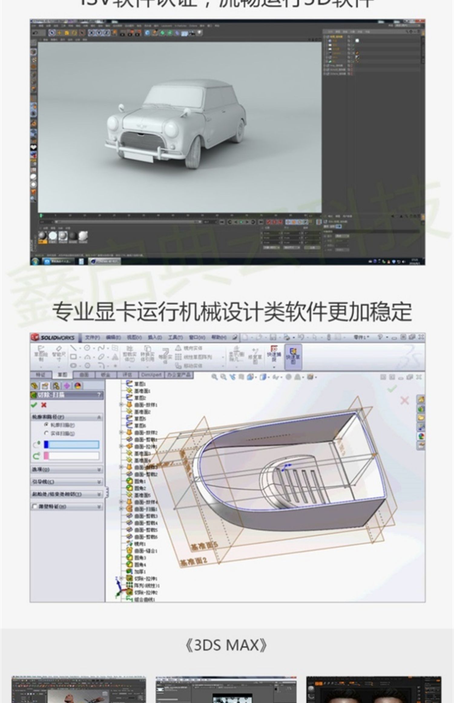Viewport: 454px width, 703px height.
Task: Enable the 薄壁特征 checkbox
Action: pos(35,507)
